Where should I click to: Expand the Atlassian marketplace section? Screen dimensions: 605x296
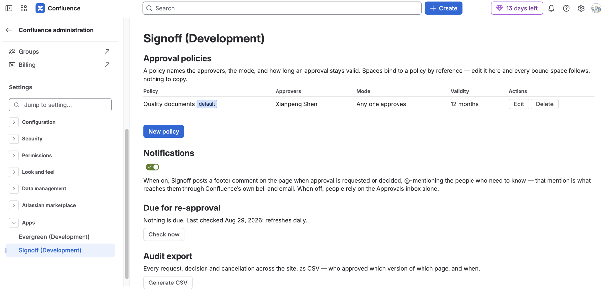pos(14,205)
